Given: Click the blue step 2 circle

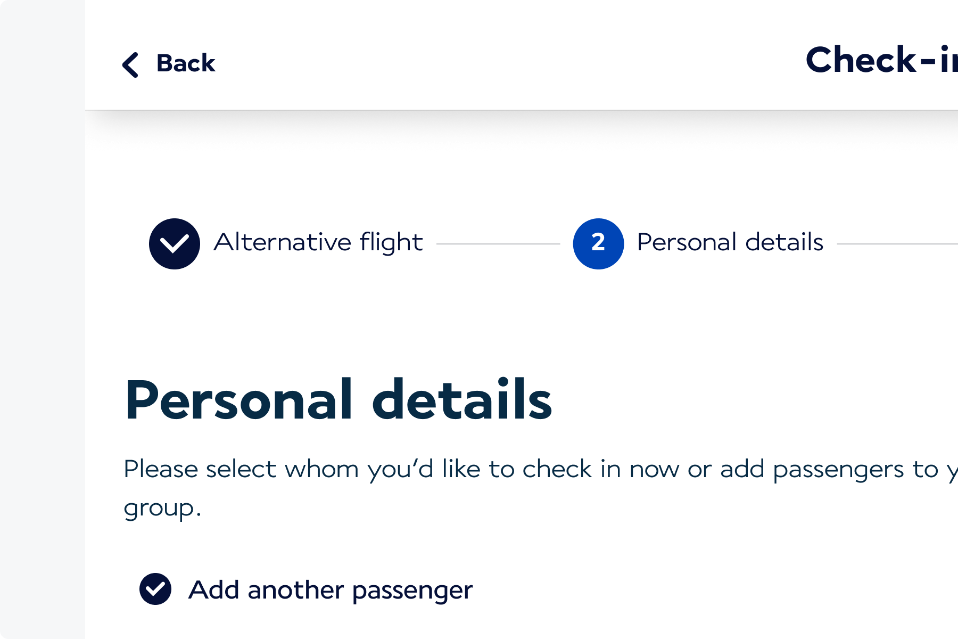Looking at the screenshot, I should (x=598, y=244).
